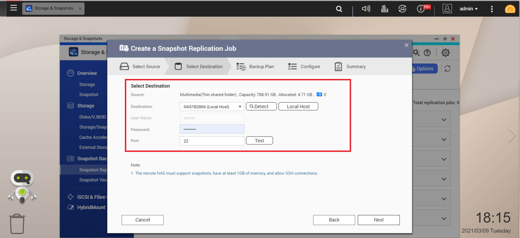Open volume control speaker icon

[366, 9]
